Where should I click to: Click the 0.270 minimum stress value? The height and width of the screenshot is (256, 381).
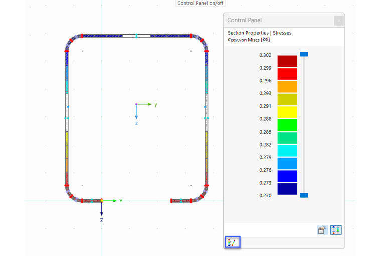(265, 196)
